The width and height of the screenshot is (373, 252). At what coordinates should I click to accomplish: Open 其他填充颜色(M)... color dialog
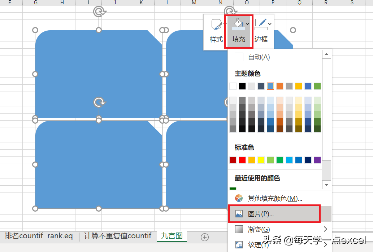point(279,198)
